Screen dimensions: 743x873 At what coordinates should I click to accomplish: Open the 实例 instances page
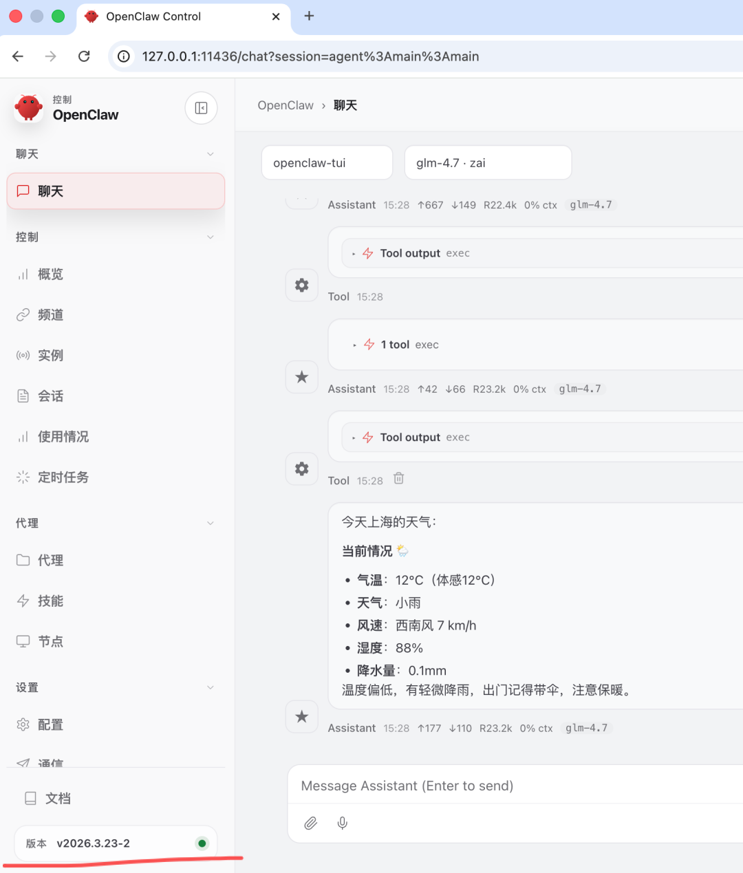click(x=116, y=356)
